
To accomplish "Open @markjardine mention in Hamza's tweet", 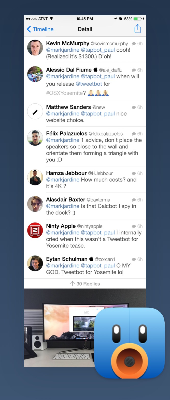I will click(63, 180).
